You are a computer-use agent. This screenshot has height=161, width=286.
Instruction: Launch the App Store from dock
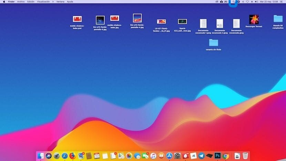pyautogui.click(x=169, y=156)
